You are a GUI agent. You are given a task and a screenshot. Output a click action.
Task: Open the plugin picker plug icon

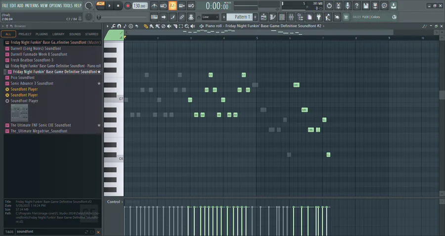click(x=319, y=17)
